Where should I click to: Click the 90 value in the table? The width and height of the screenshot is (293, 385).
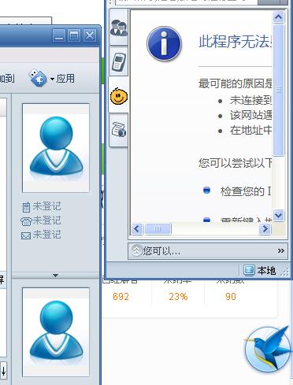coord(231,297)
